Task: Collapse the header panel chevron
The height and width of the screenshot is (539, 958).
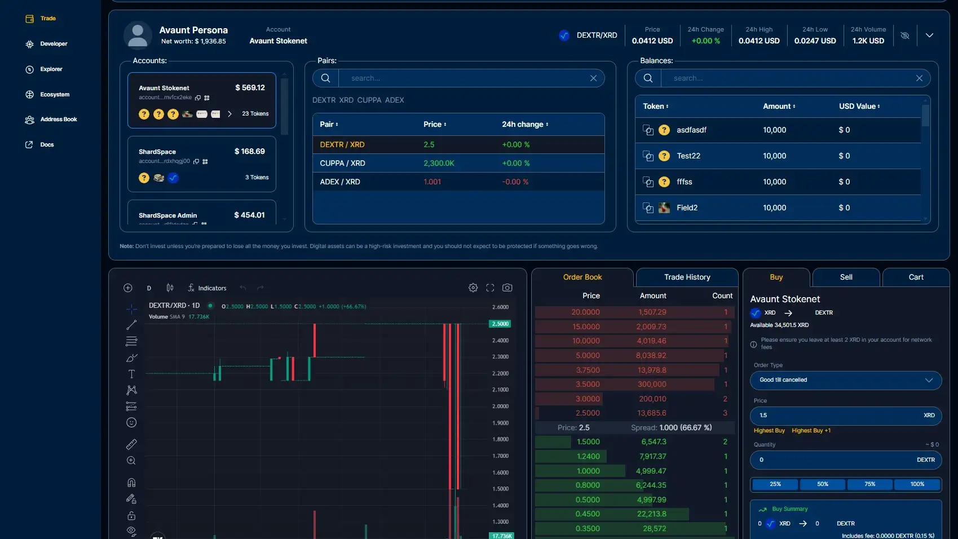Action: pos(929,36)
